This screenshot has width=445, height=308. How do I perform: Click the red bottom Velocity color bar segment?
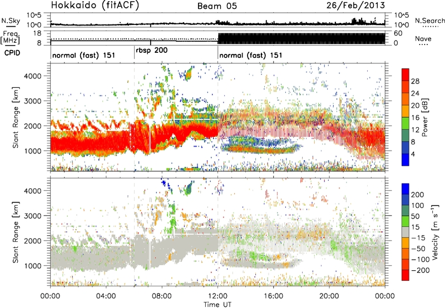tap(406, 275)
